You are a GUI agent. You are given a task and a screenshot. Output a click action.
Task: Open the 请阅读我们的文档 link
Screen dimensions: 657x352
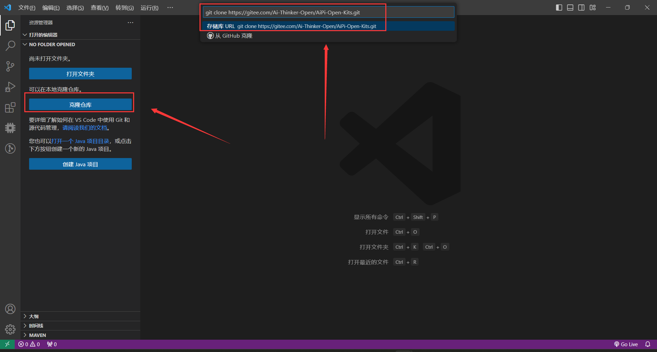85,128
